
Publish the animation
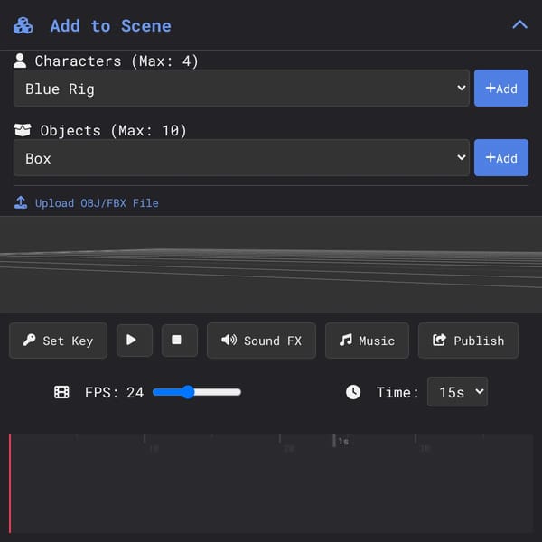[468, 341]
